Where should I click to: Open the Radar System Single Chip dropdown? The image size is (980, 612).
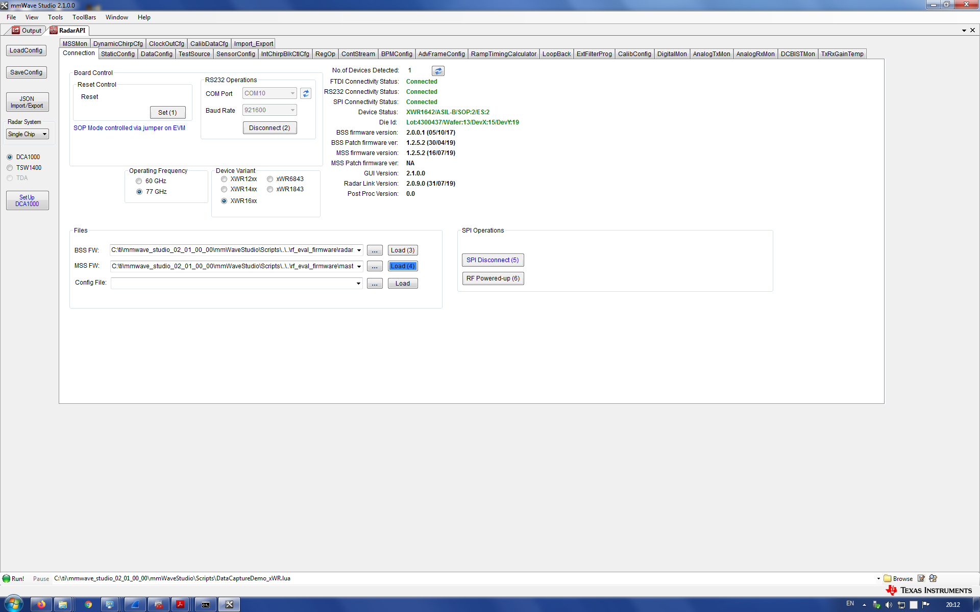[44, 134]
